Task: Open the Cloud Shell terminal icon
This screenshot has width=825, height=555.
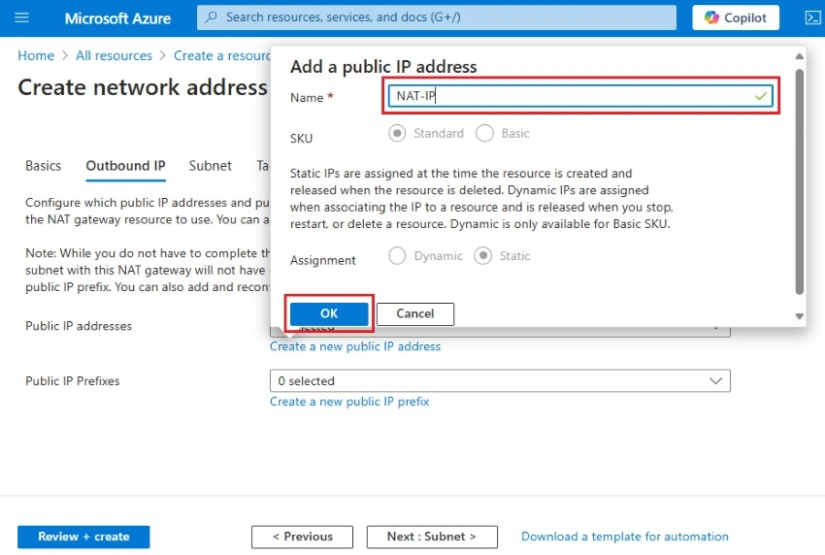Action: coord(812,17)
